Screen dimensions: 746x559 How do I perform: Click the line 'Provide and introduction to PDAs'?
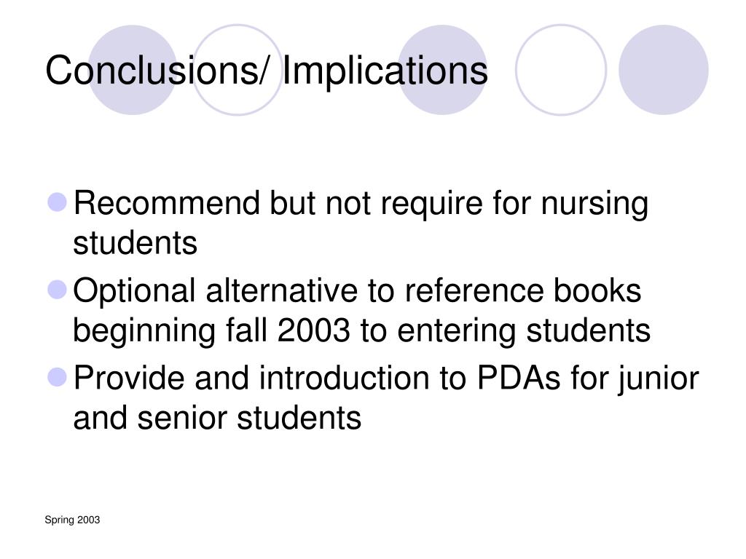point(317,378)
